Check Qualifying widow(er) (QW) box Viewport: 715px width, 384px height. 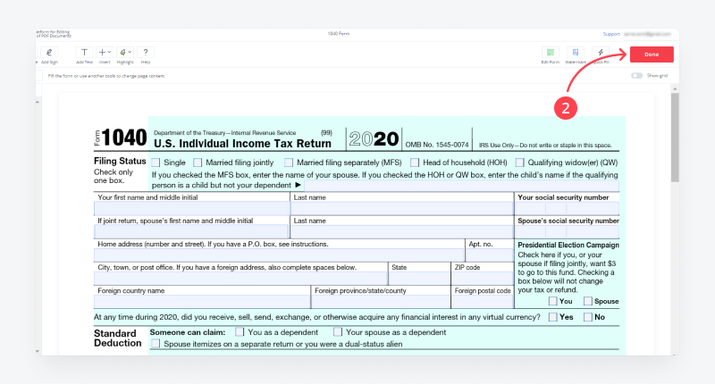point(520,163)
